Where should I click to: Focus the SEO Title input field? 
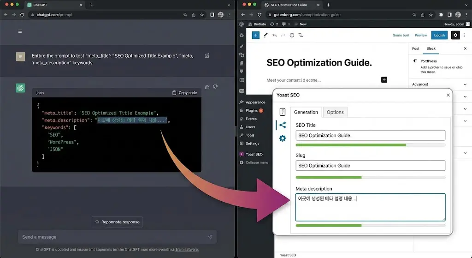click(370, 135)
